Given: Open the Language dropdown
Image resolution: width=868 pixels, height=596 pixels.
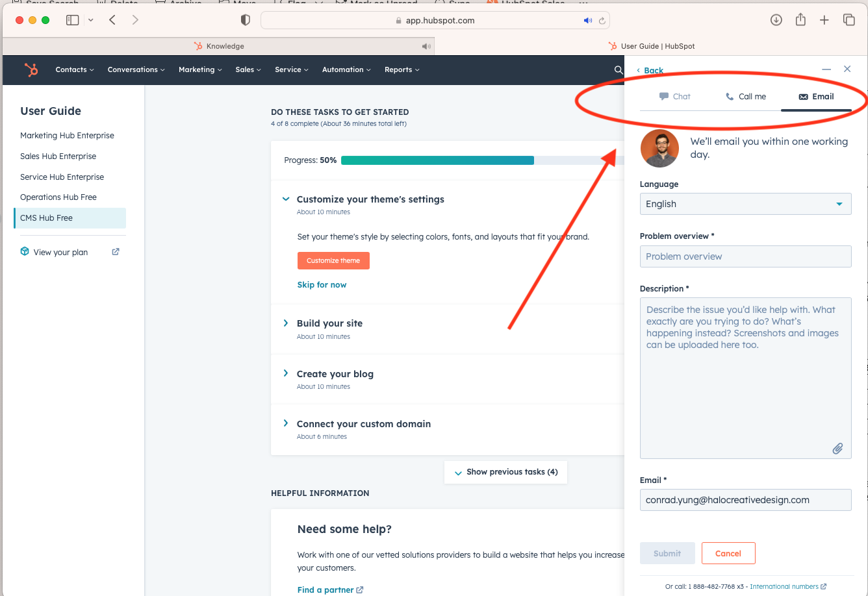Looking at the screenshot, I should coord(745,204).
